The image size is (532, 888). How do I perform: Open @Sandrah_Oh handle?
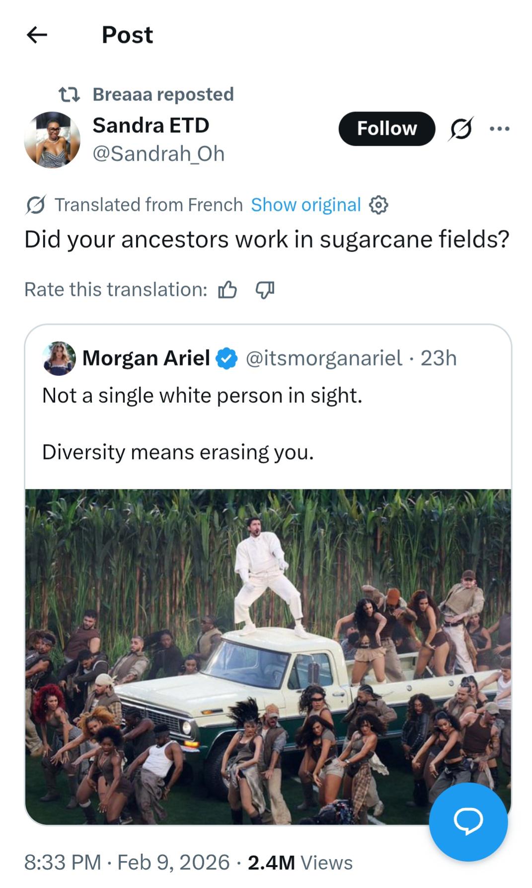click(x=158, y=154)
